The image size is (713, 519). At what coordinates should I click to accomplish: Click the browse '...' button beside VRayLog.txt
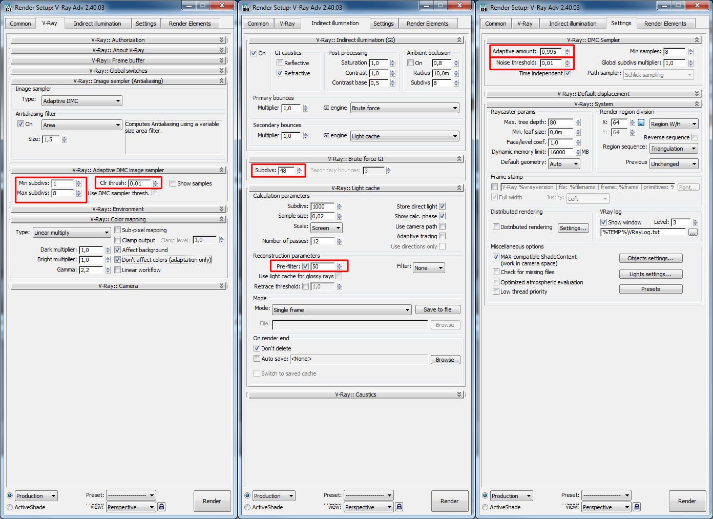693,232
